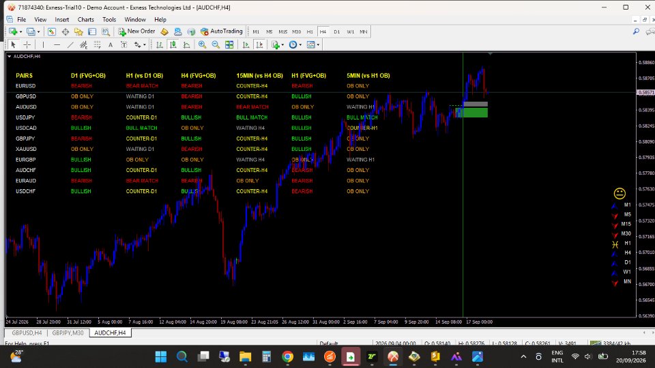This screenshot has width=655, height=368.
Task: Expand the Arrows objects dropdown
Action: 145,45
